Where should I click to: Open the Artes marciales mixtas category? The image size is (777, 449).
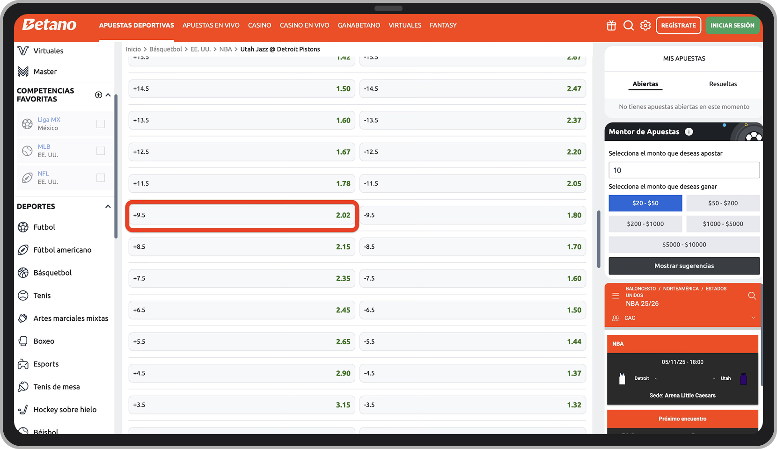pyautogui.click(x=23, y=318)
